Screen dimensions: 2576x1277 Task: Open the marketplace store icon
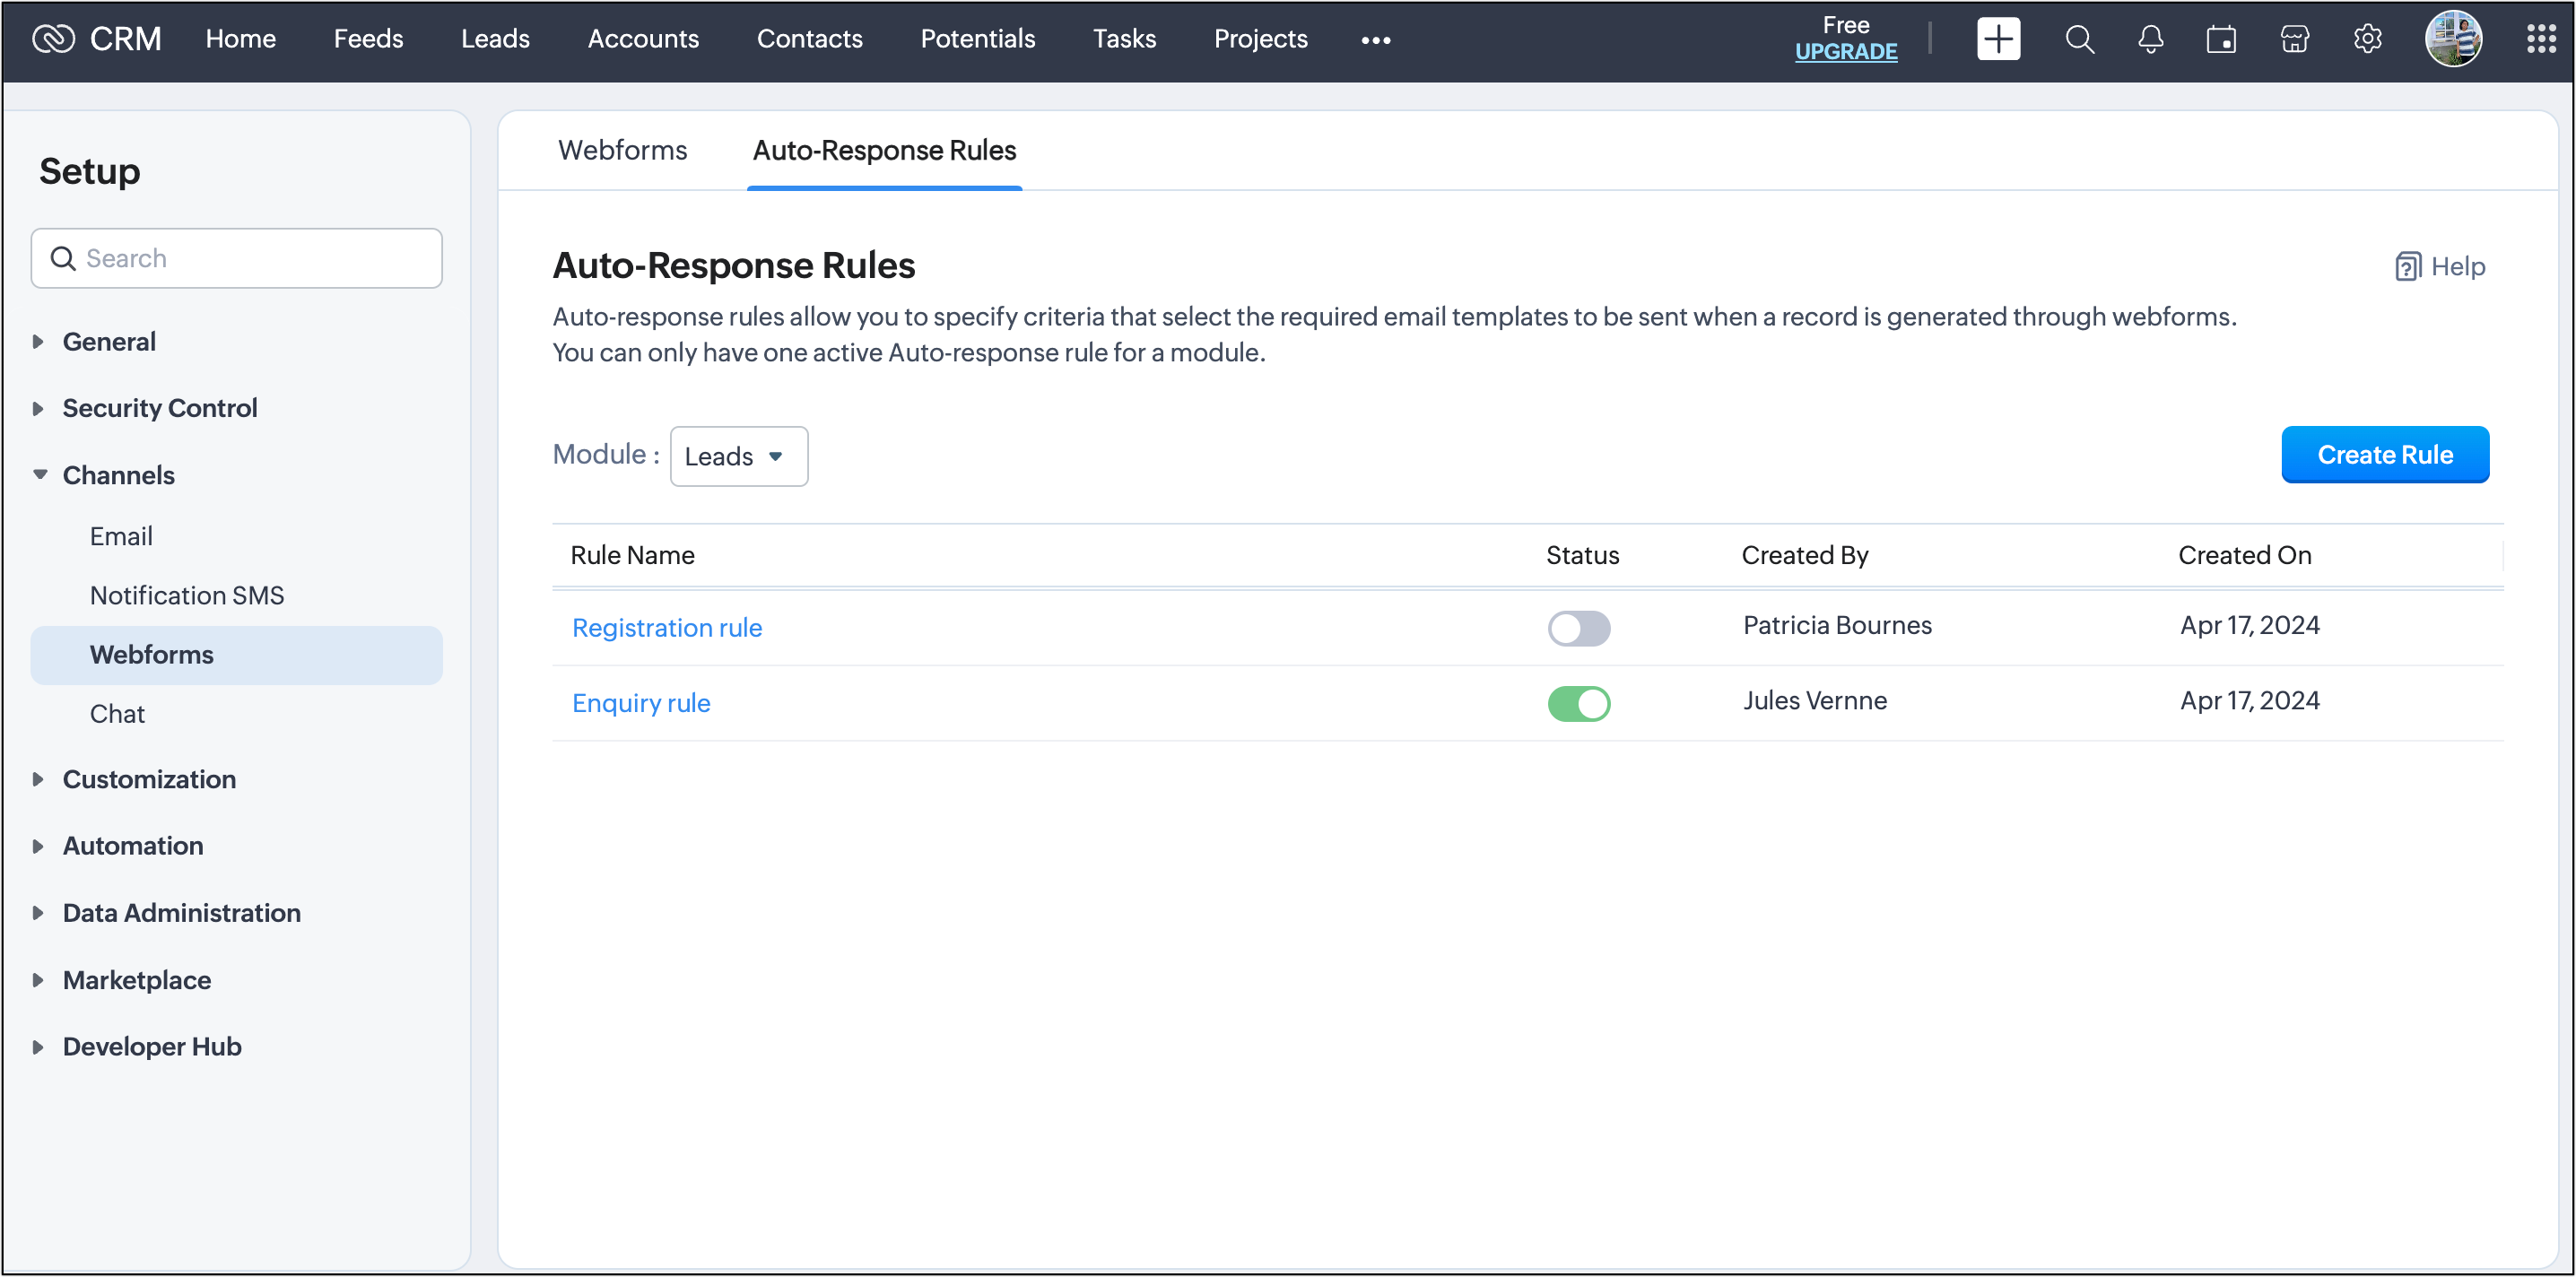(2294, 40)
